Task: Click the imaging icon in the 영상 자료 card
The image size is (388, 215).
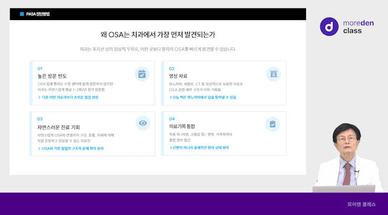Action: 273,74
